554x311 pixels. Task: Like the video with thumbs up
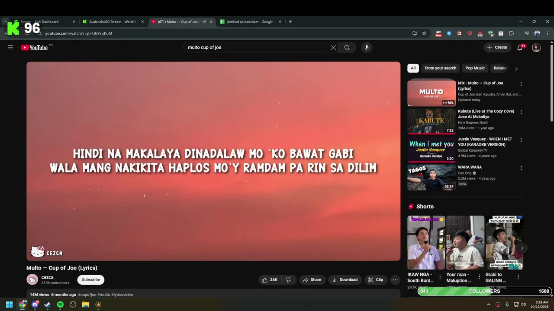[x=270, y=280]
